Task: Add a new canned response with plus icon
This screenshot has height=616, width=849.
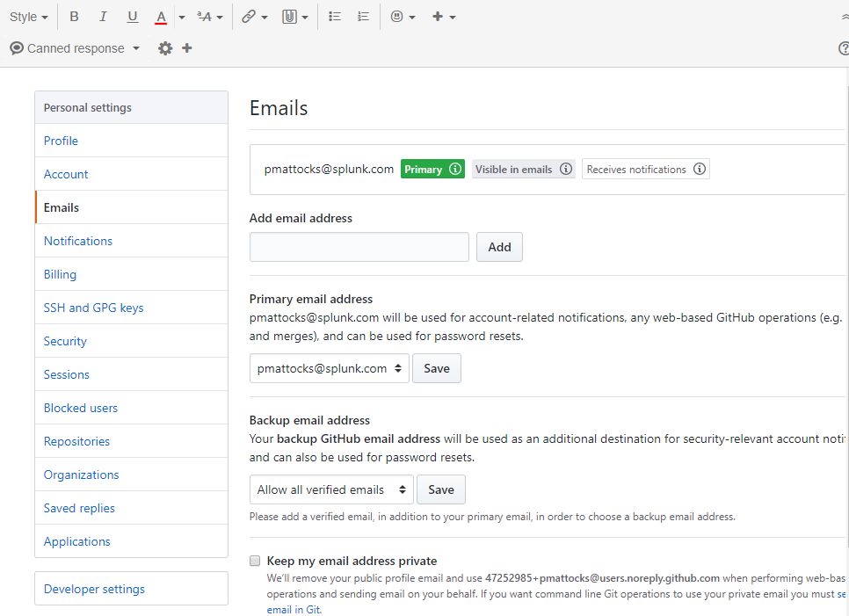Action: [x=187, y=48]
